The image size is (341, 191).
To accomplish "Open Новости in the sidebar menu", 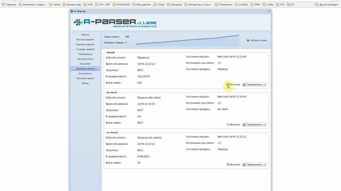I will point(85,34).
